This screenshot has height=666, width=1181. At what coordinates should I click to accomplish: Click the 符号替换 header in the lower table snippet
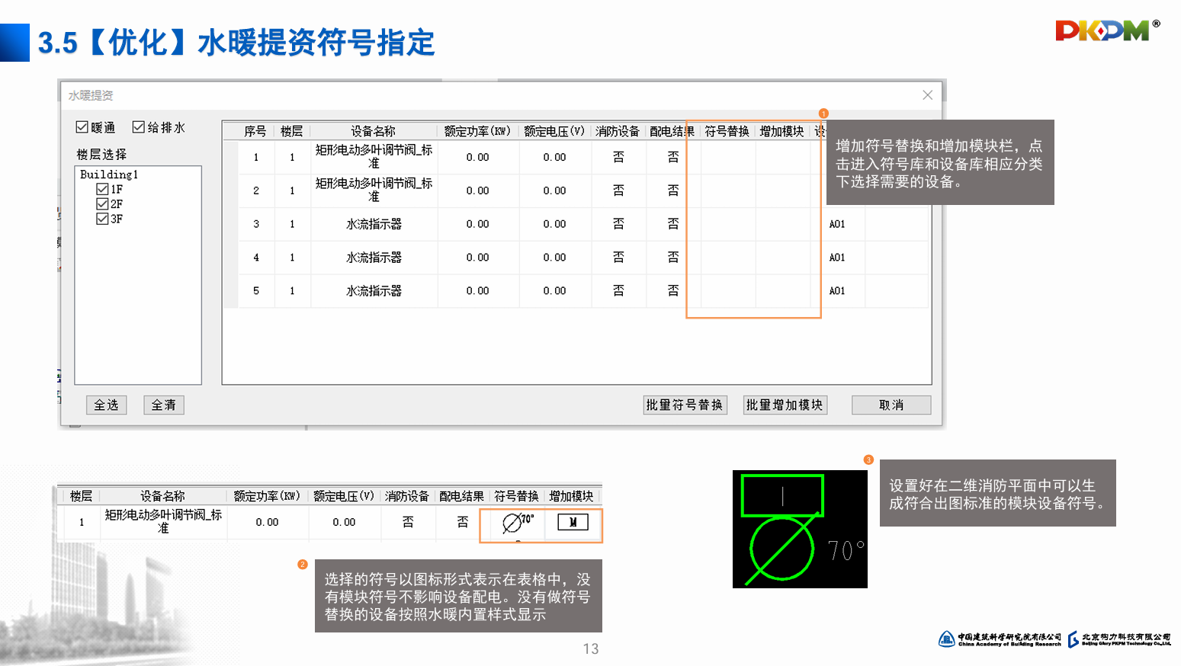pos(517,496)
